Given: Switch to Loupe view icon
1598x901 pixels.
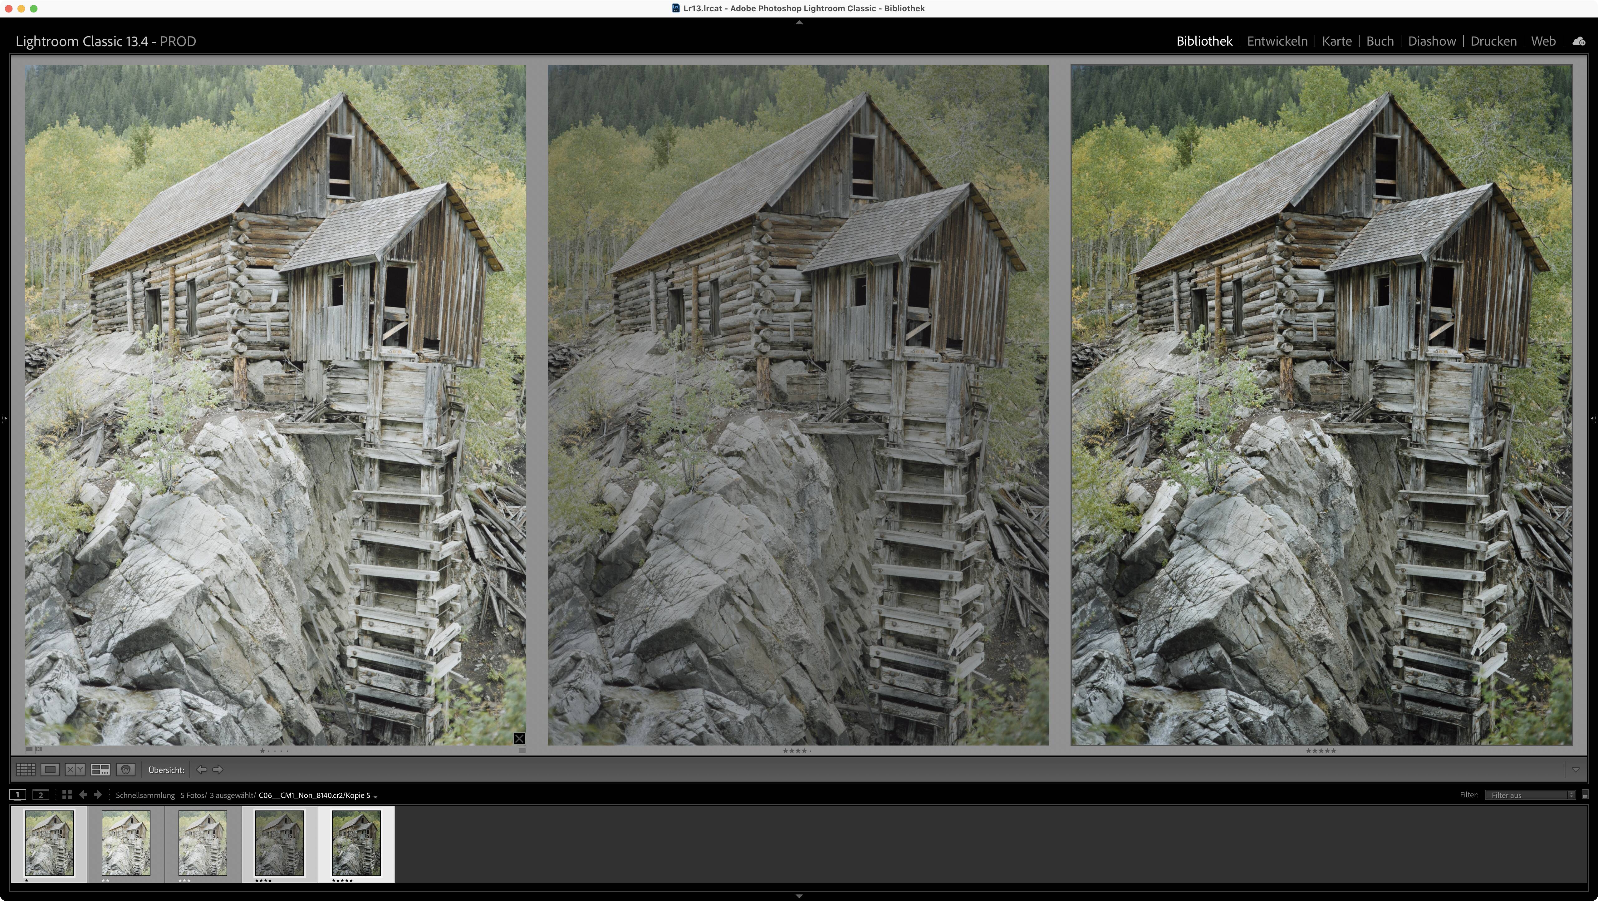Looking at the screenshot, I should click(50, 770).
